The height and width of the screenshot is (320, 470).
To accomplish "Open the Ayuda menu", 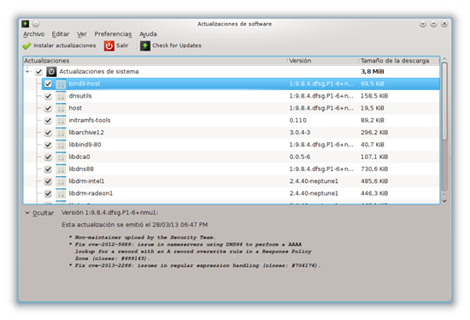I will click(x=148, y=34).
